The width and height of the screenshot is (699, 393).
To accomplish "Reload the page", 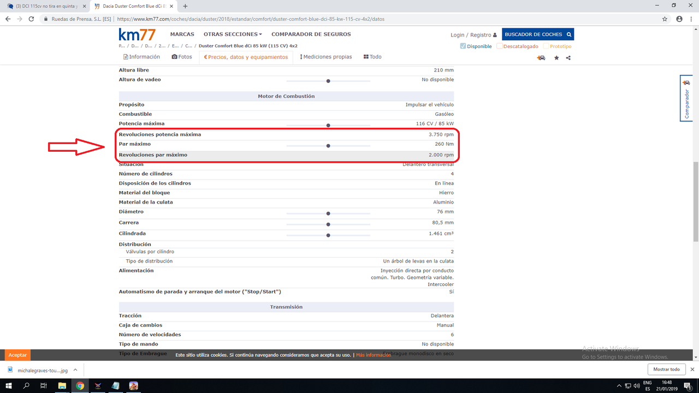I will point(32,19).
